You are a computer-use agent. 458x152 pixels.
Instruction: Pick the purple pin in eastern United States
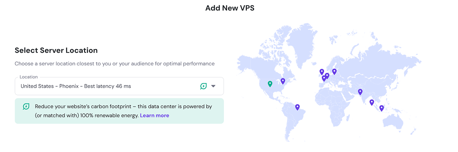pos(283,81)
